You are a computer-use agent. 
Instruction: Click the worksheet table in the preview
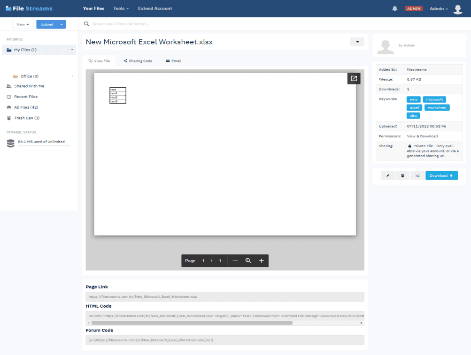click(118, 95)
